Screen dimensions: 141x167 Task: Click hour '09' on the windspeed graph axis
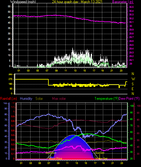click(56, 71)
